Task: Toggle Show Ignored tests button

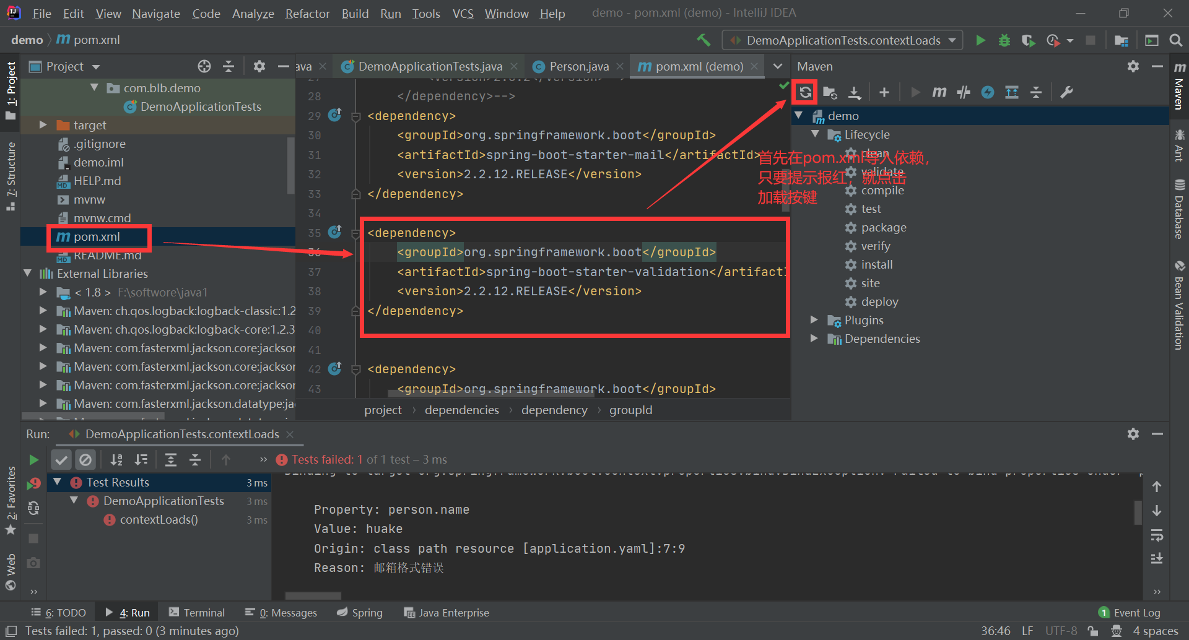Action: (85, 460)
